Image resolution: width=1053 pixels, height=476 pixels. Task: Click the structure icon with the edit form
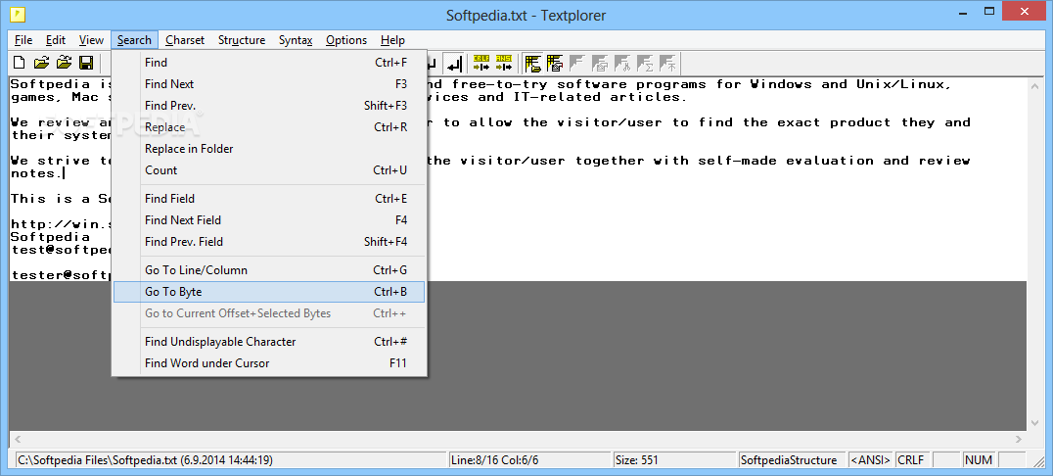tap(555, 64)
